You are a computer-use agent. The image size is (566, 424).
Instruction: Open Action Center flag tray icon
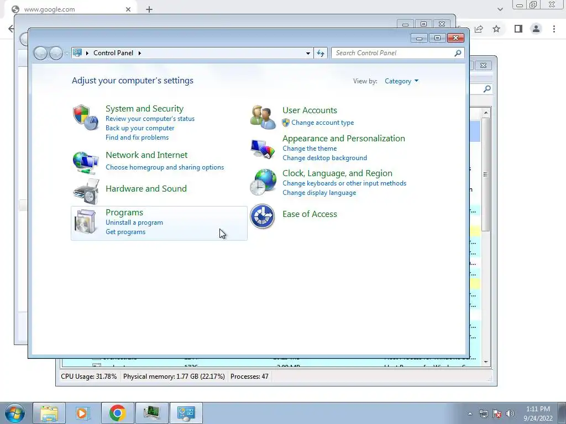coord(497,414)
